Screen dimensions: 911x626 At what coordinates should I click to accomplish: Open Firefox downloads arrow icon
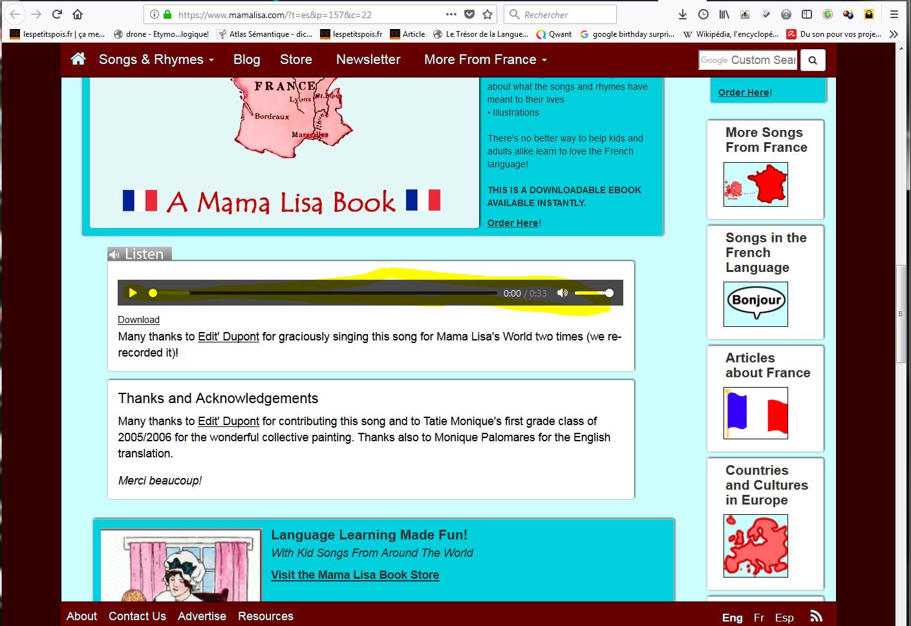[683, 14]
